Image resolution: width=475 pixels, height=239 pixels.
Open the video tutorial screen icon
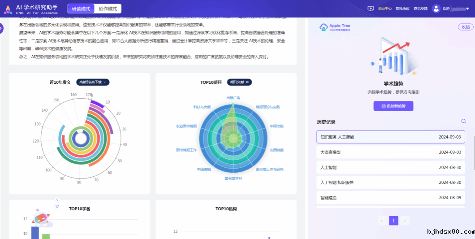[x=370, y=9]
